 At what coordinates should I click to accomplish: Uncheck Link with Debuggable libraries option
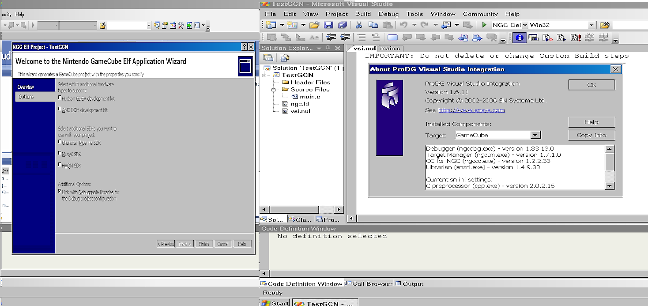(x=60, y=192)
